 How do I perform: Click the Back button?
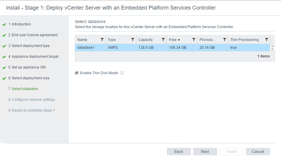pyautogui.click(x=179, y=151)
